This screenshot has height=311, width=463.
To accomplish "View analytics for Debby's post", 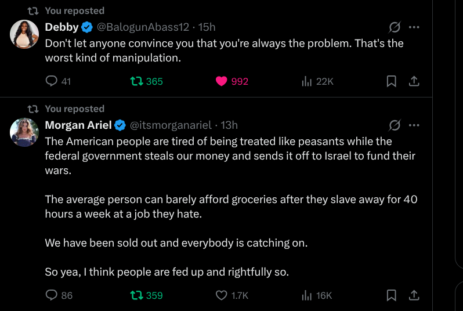I will pos(308,81).
